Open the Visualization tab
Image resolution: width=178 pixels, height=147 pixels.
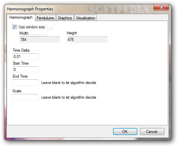pyautogui.click(x=85, y=18)
